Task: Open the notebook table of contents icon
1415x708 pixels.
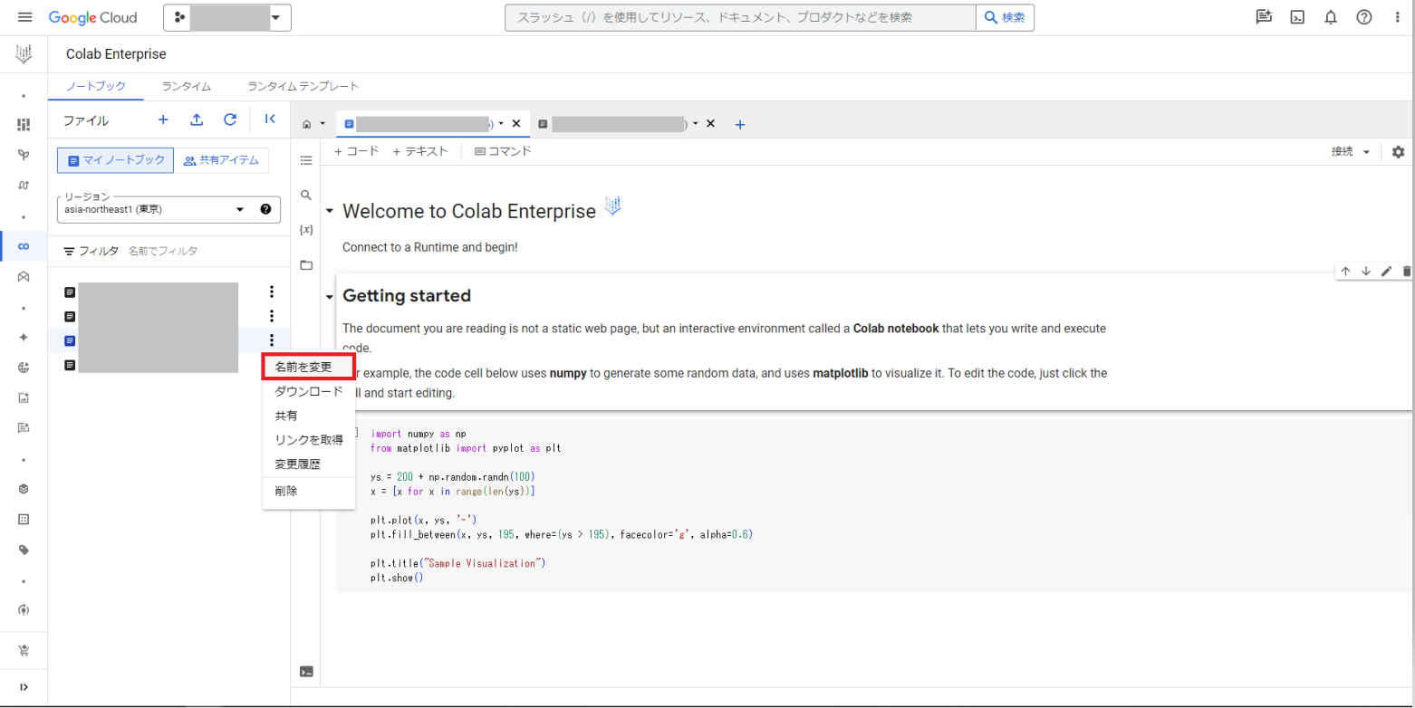Action: pos(306,160)
